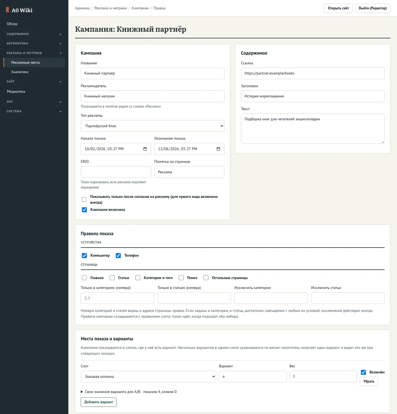This screenshot has height=414, width=397.
Task: Uncheck the Компьютер device checkbox
Action: coord(84,255)
